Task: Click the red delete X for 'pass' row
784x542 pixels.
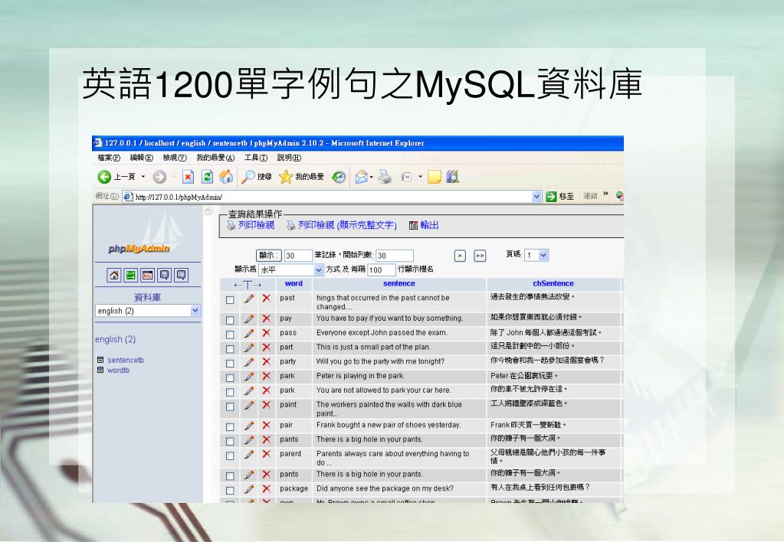Action: (x=267, y=333)
